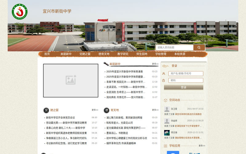This screenshot has height=154, width=246.
Task: Open 新课程背景下化学课堂教学 post
Action: pyautogui.click(x=188, y=126)
